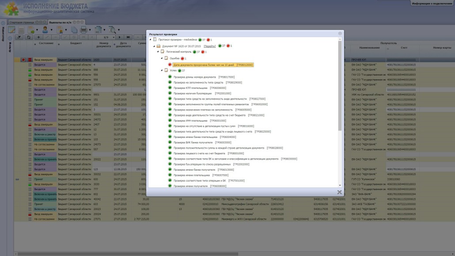
Task: Click the Наименование column header under Получатель
Action: (369, 48)
